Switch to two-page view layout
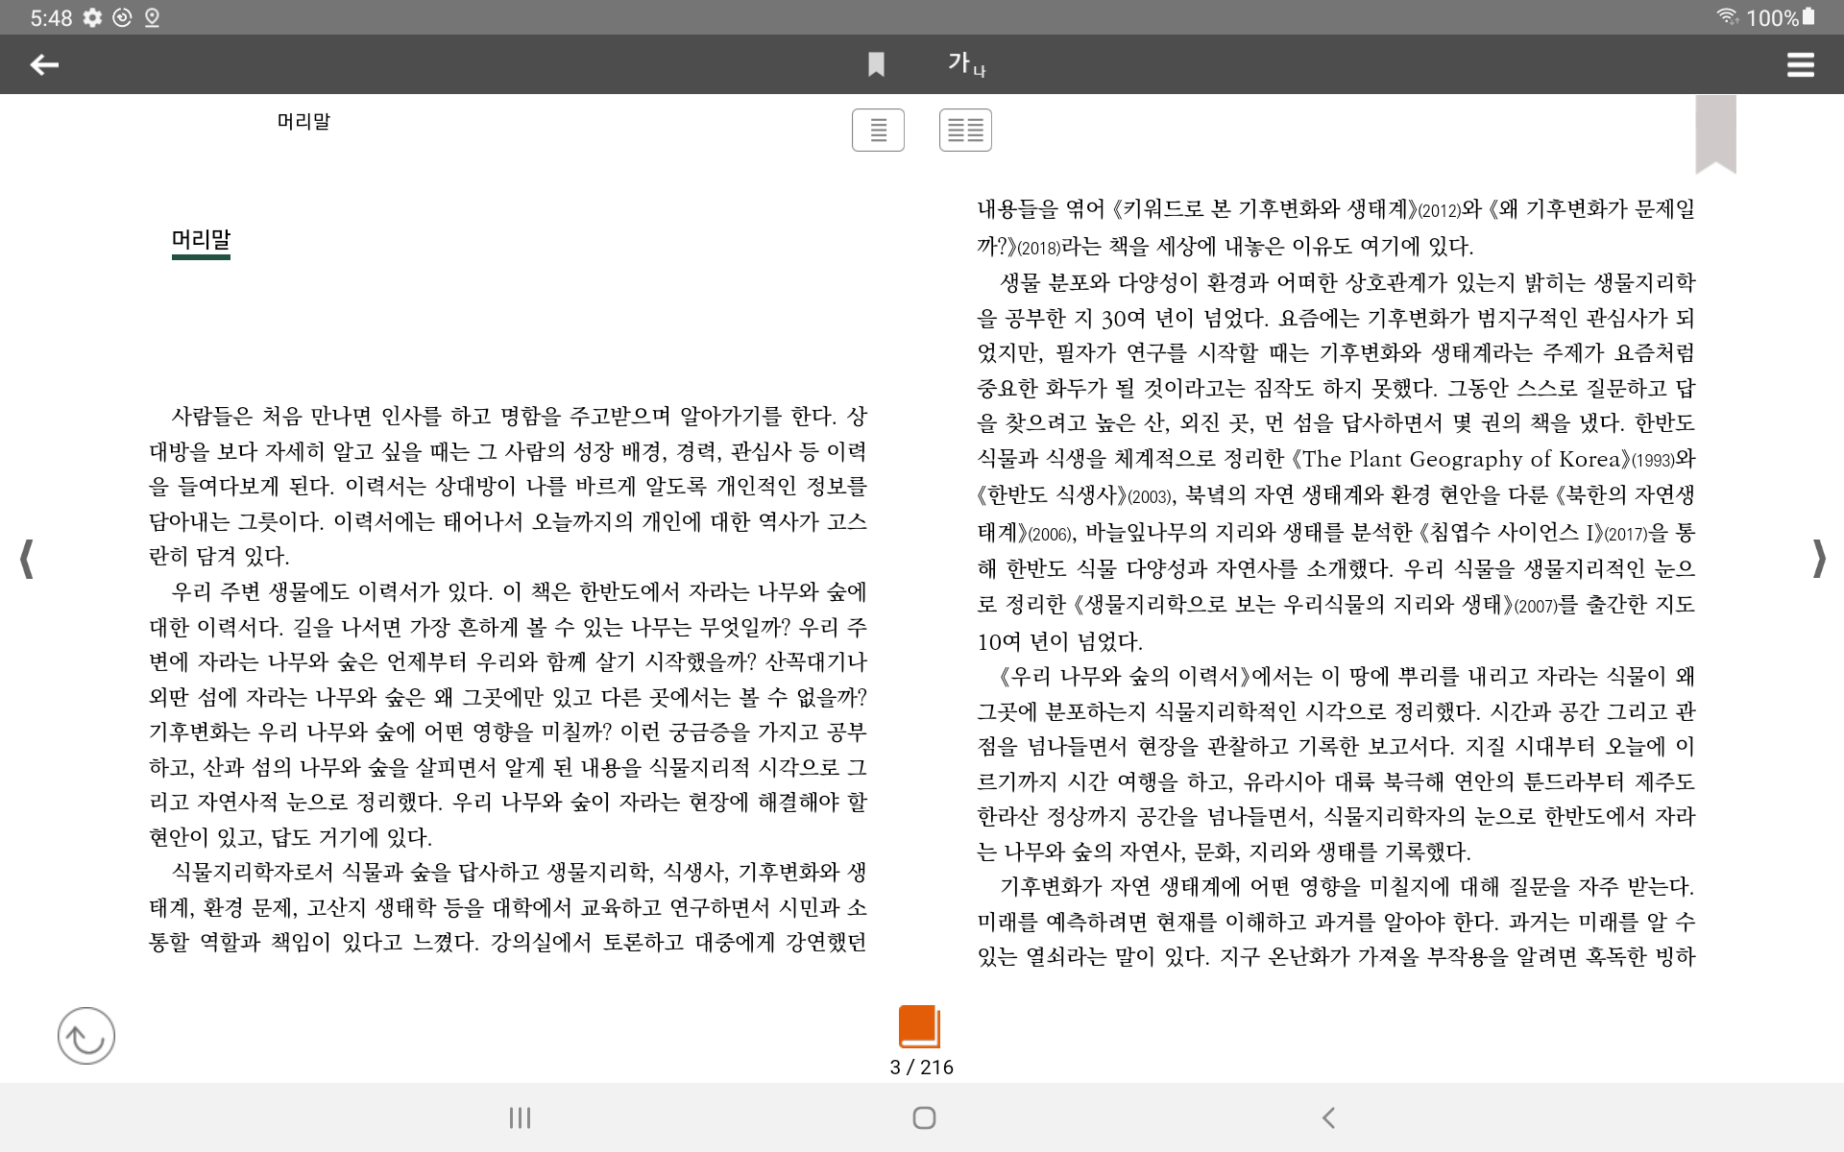Image resolution: width=1844 pixels, height=1152 pixels. click(965, 130)
